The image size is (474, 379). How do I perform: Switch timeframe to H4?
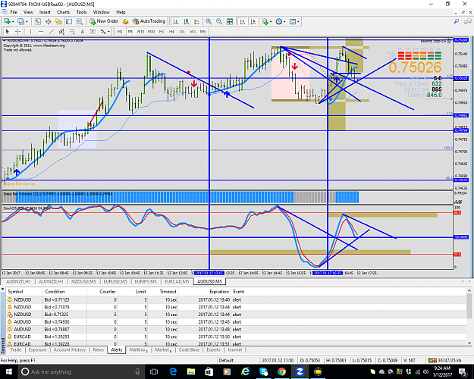(171, 31)
